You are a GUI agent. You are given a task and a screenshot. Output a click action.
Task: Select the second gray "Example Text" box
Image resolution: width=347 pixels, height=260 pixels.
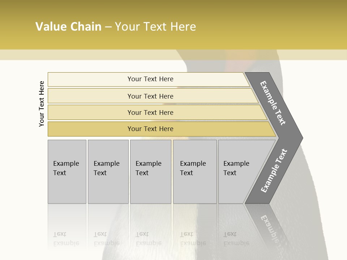point(108,171)
